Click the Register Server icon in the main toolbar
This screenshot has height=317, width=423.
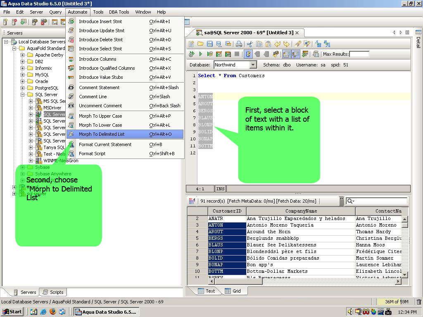click(x=5, y=22)
